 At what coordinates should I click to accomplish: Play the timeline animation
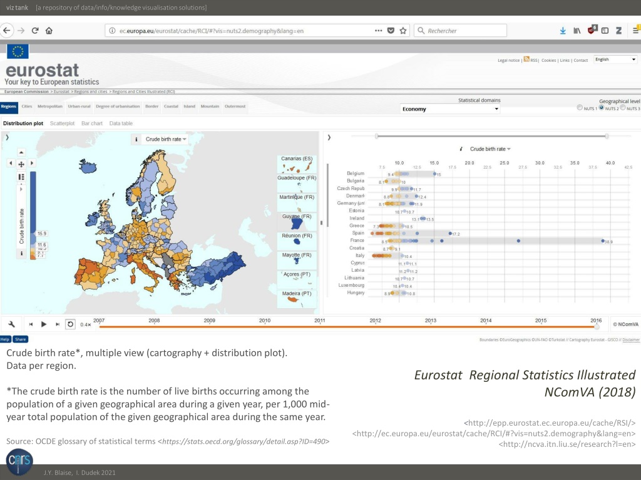pos(44,324)
